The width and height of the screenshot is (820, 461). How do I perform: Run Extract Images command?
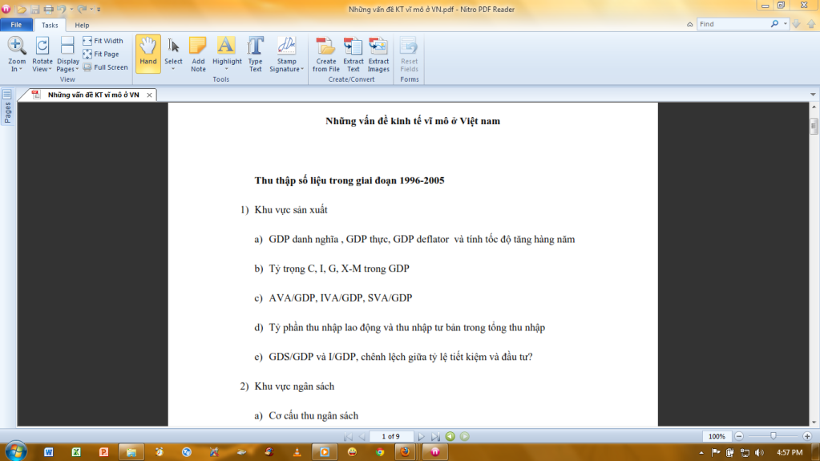click(378, 54)
